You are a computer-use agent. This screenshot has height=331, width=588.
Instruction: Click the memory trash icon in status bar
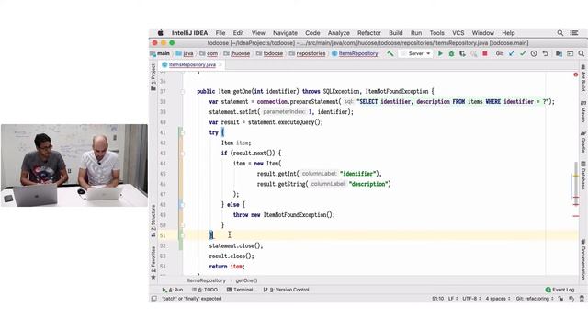point(582,299)
